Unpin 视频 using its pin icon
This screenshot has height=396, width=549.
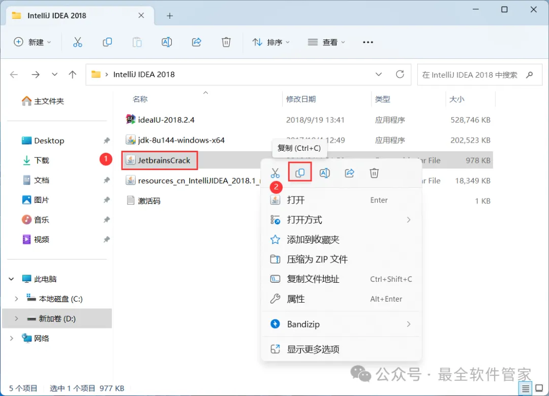click(x=106, y=240)
